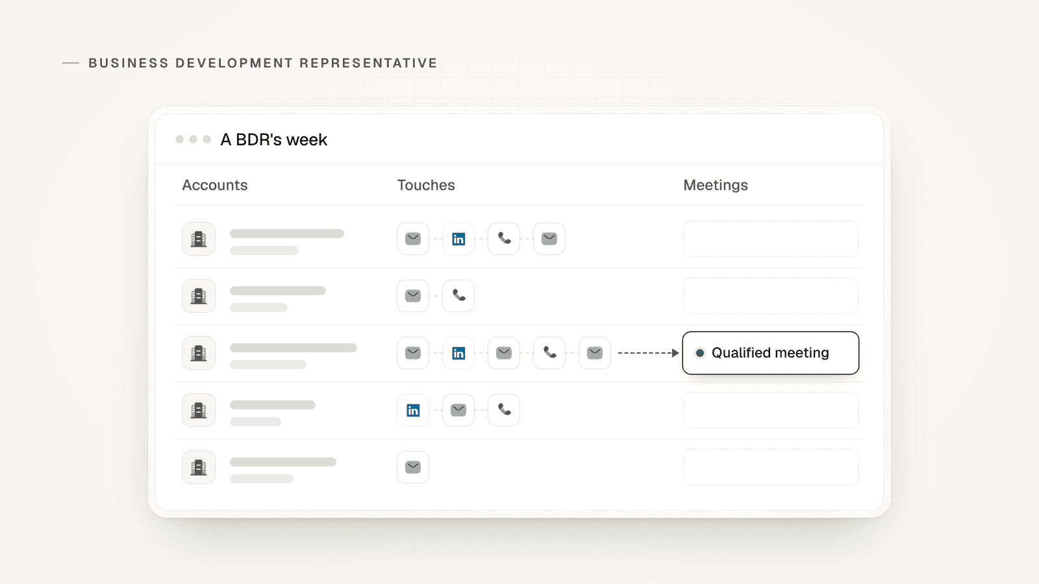Click the fifth row's account building icon
The height and width of the screenshot is (584, 1039).
(199, 467)
